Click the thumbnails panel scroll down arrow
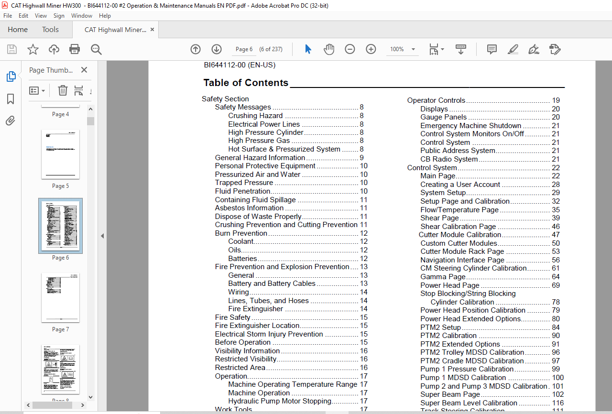This screenshot has height=414, width=612. 91,397
